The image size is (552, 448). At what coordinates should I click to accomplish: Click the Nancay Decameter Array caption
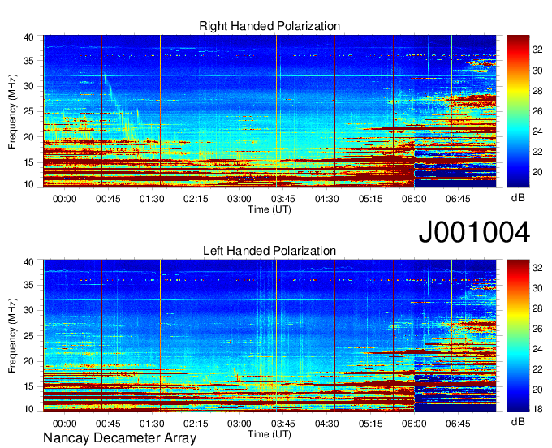click(x=119, y=438)
